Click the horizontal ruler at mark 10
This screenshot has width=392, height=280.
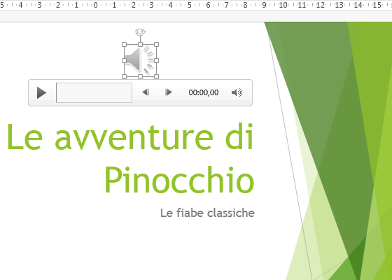(283, 5)
